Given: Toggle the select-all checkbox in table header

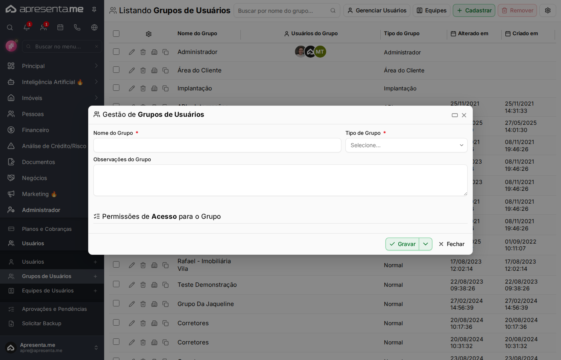Looking at the screenshot, I should [x=116, y=34].
